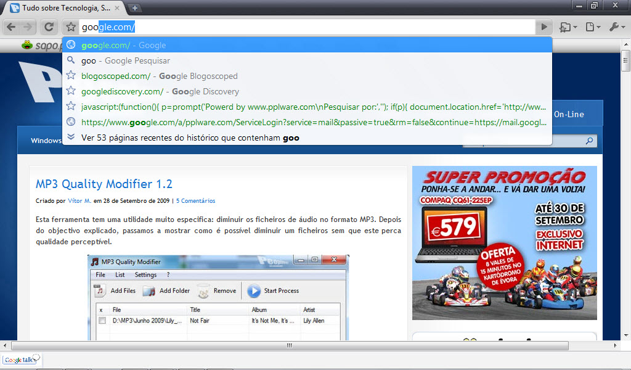Click Remove in screenshot image
The width and height of the screenshot is (631, 370).
[217, 290]
